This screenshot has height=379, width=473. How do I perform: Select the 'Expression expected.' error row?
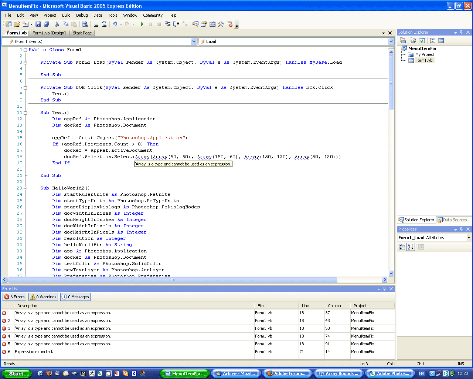[34, 352]
